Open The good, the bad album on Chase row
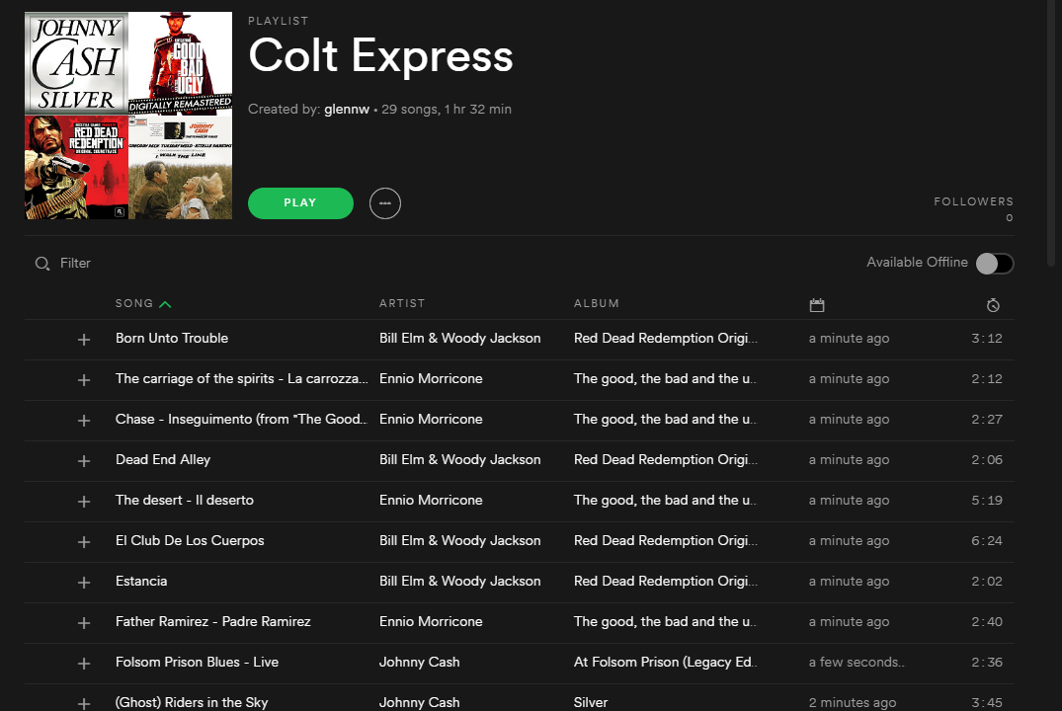The width and height of the screenshot is (1062, 711). click(665, 419)
